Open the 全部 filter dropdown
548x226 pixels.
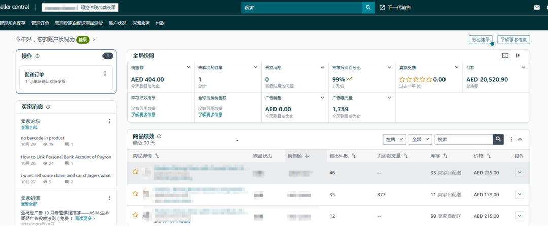[x=421, y=139]
